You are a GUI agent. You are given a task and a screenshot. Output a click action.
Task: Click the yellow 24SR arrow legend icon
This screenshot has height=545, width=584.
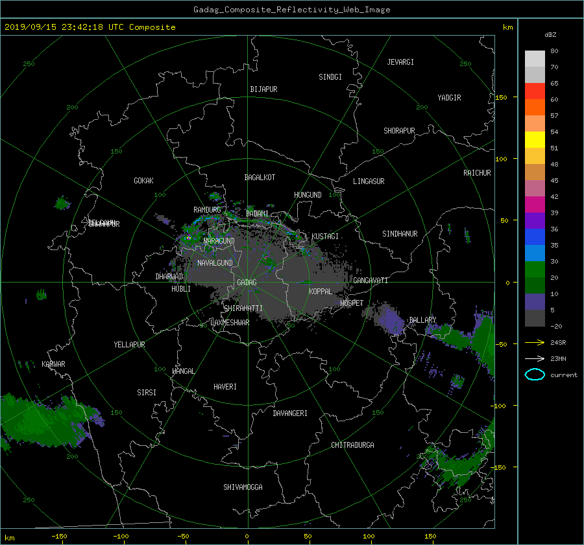coord(535,342)
